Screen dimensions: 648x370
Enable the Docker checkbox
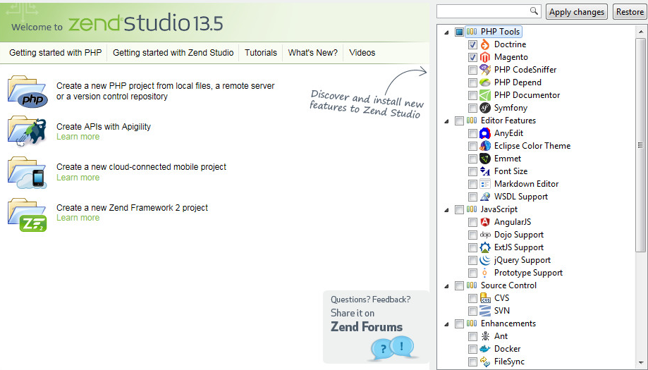click(472, 350)
